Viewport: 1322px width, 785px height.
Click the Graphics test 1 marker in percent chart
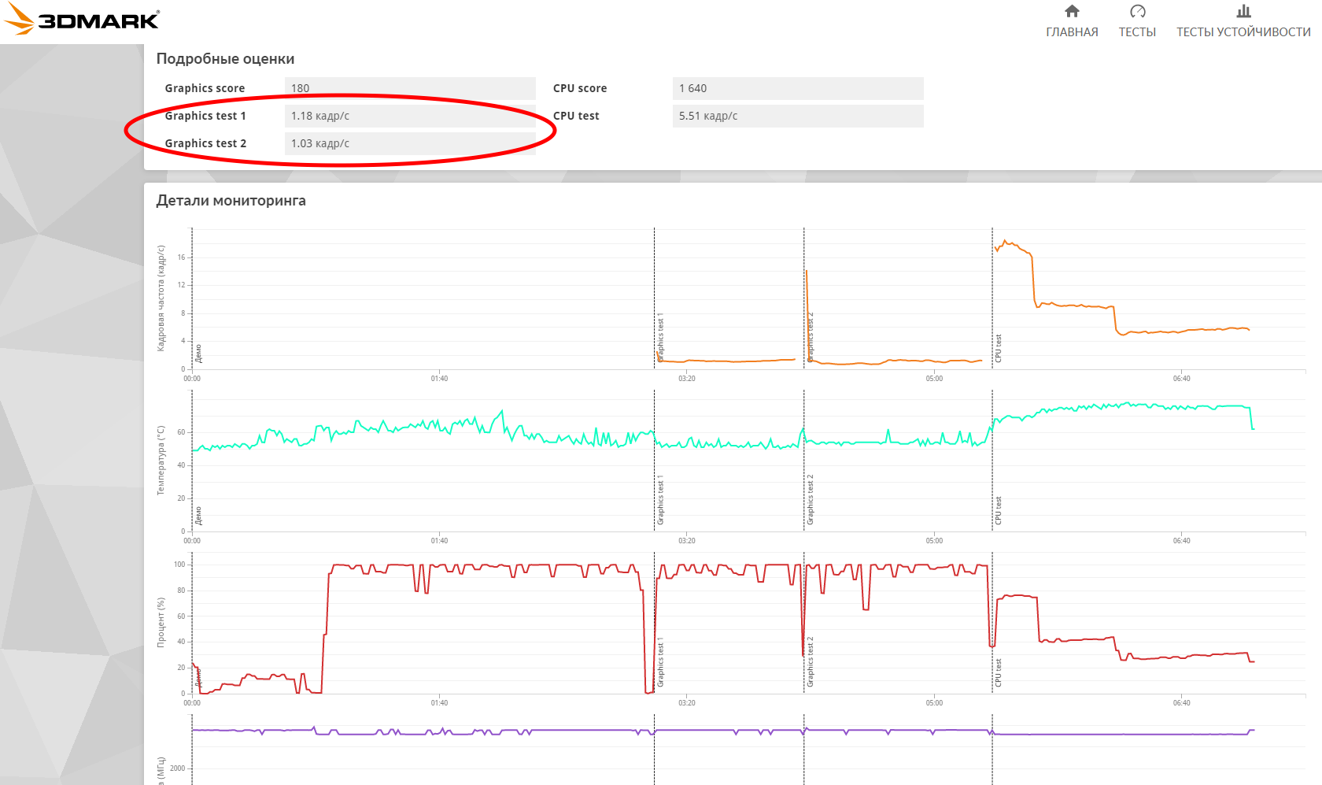660,662
